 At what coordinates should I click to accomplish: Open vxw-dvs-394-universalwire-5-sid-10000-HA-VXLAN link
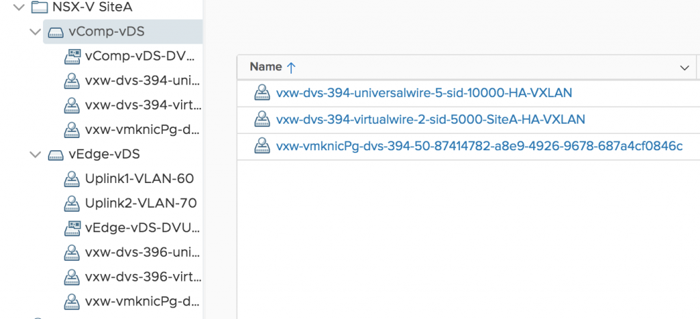[424, 93]
